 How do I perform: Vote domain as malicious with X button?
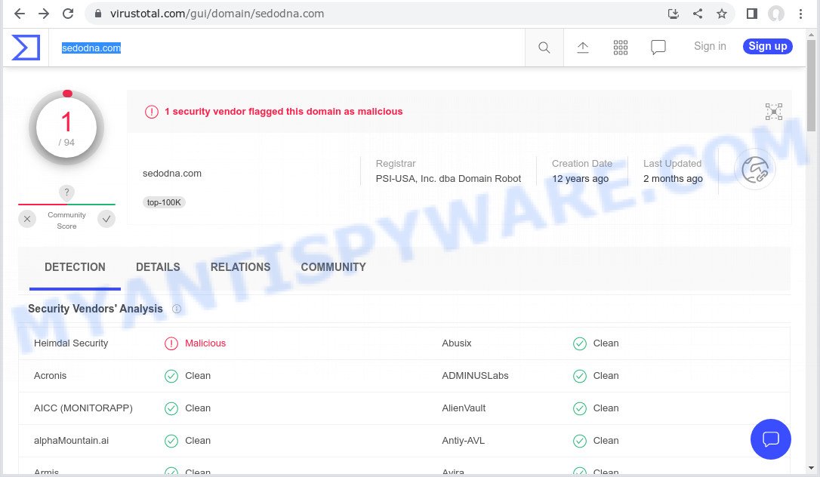tap(27, 219)
